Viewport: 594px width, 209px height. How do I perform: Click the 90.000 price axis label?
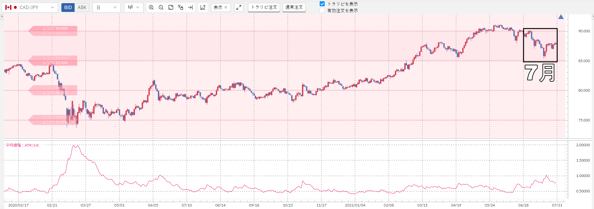coord(584,31)
